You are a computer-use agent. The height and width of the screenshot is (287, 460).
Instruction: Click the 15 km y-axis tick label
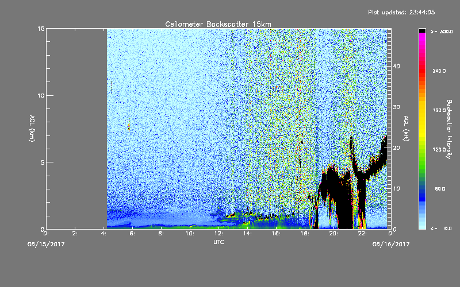coord(41,29)
